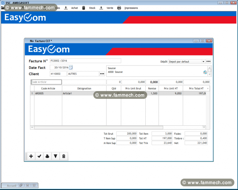Click the Tot TVA field 23,640

point(162,143)
